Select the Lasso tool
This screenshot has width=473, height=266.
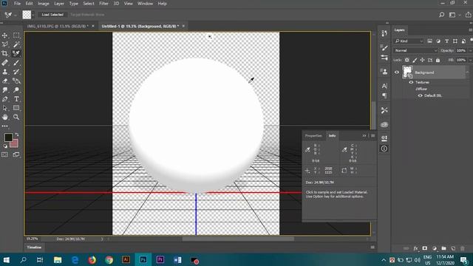click(5, 44)
